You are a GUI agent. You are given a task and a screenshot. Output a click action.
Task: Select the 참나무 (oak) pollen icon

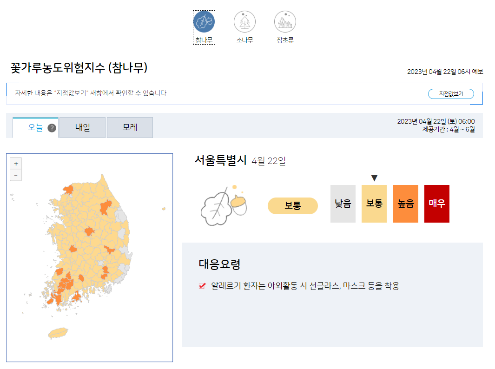point(204,21)
